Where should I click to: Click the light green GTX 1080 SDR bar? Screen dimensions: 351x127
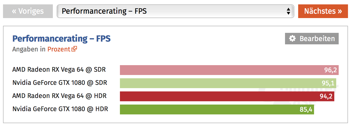[219, 83]
